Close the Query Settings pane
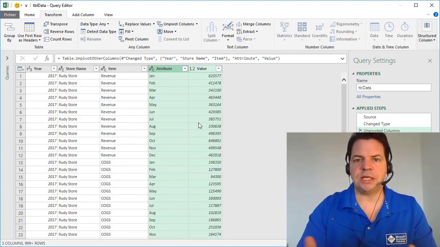This screenshot has height=247, width=440. (x=430, y=61)
